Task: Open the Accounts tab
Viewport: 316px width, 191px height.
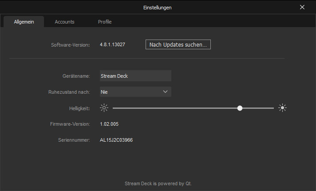Action: pos(64,22)
